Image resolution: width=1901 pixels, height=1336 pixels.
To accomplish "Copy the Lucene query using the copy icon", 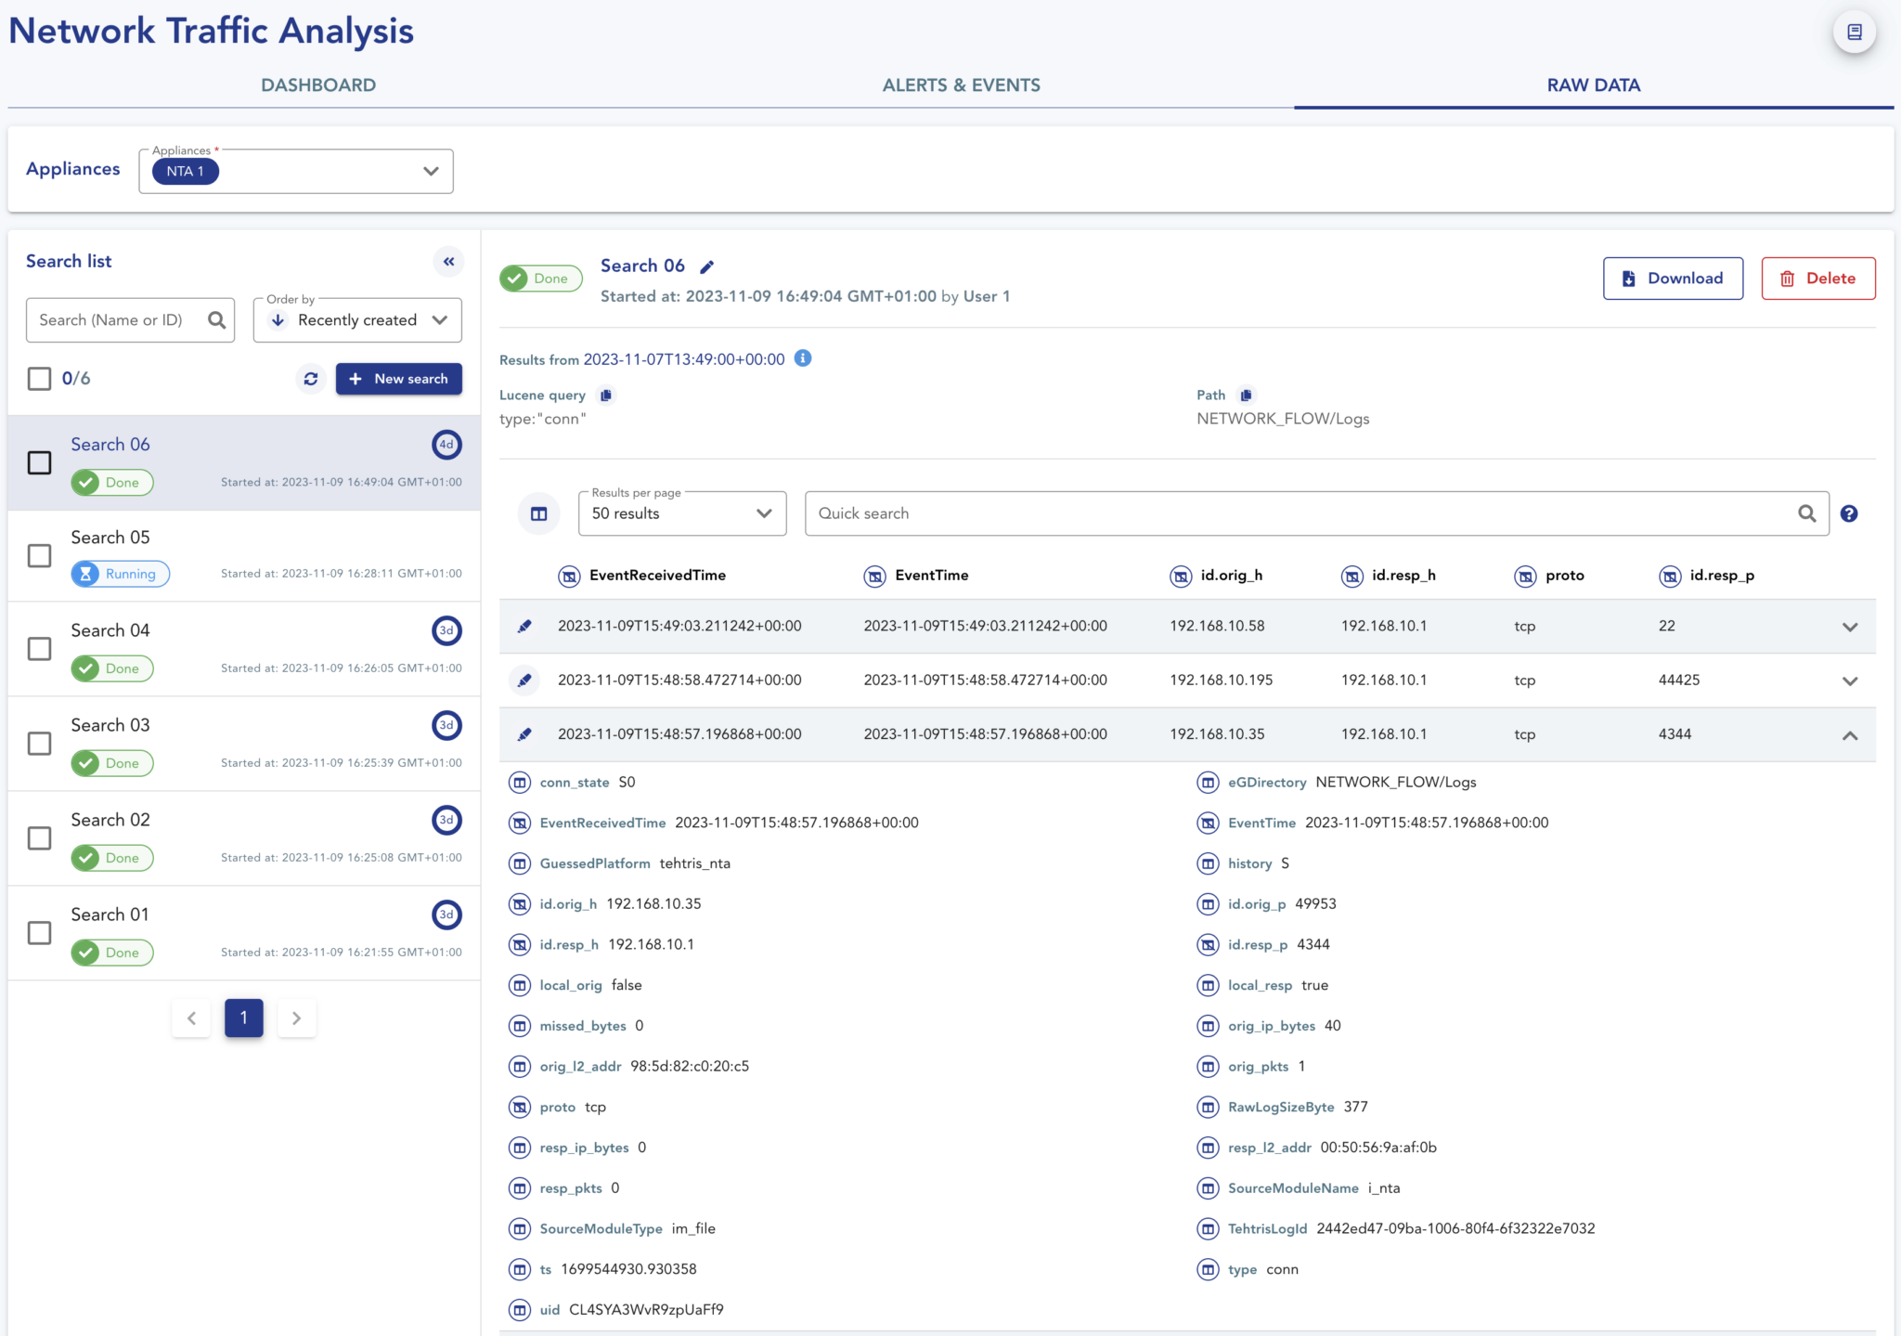I will point(606,395).
